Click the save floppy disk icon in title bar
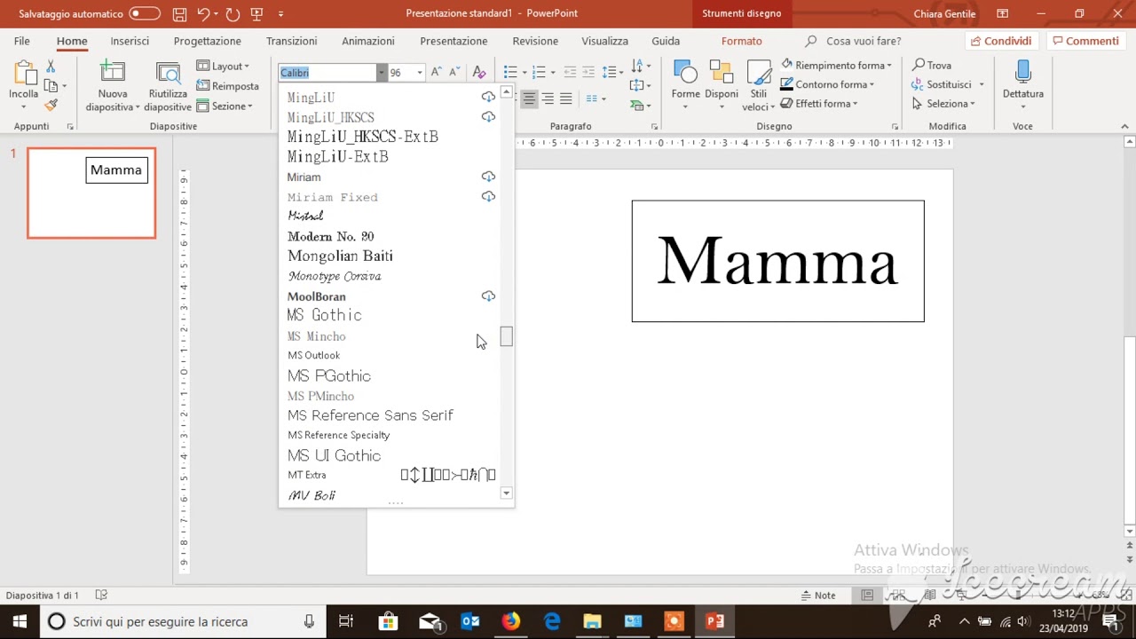The height and width of the screenshot is (639, 1136). (180, 14)
